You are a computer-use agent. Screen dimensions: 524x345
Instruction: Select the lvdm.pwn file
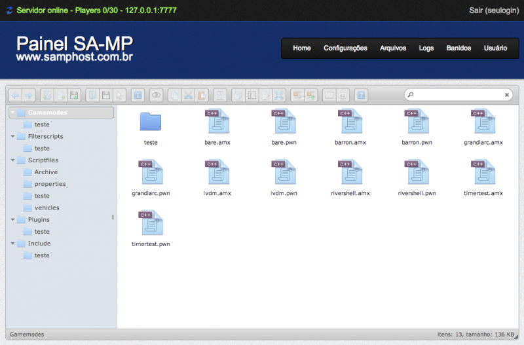coord(284,178)
